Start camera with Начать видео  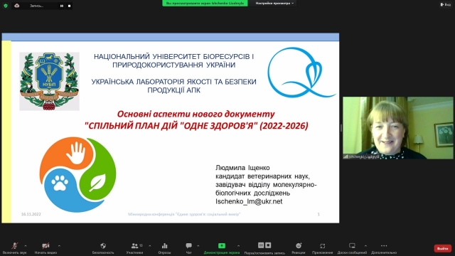[x=45, y=248]
